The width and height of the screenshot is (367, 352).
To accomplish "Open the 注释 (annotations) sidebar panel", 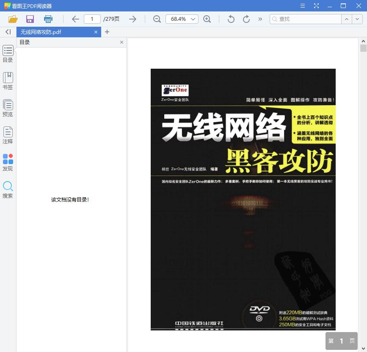I will (x=8, y=135).
